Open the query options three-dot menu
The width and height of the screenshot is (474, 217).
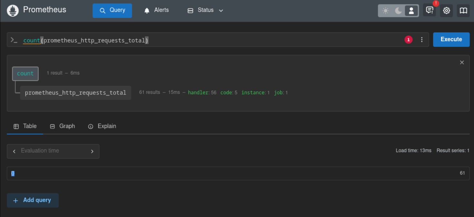coord(422,40)
